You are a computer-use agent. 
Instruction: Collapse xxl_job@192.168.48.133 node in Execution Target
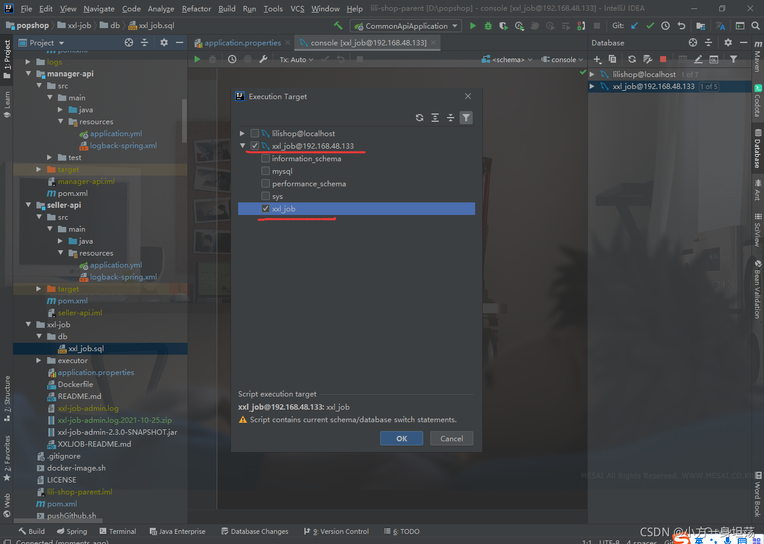click(x=242, y=146)
